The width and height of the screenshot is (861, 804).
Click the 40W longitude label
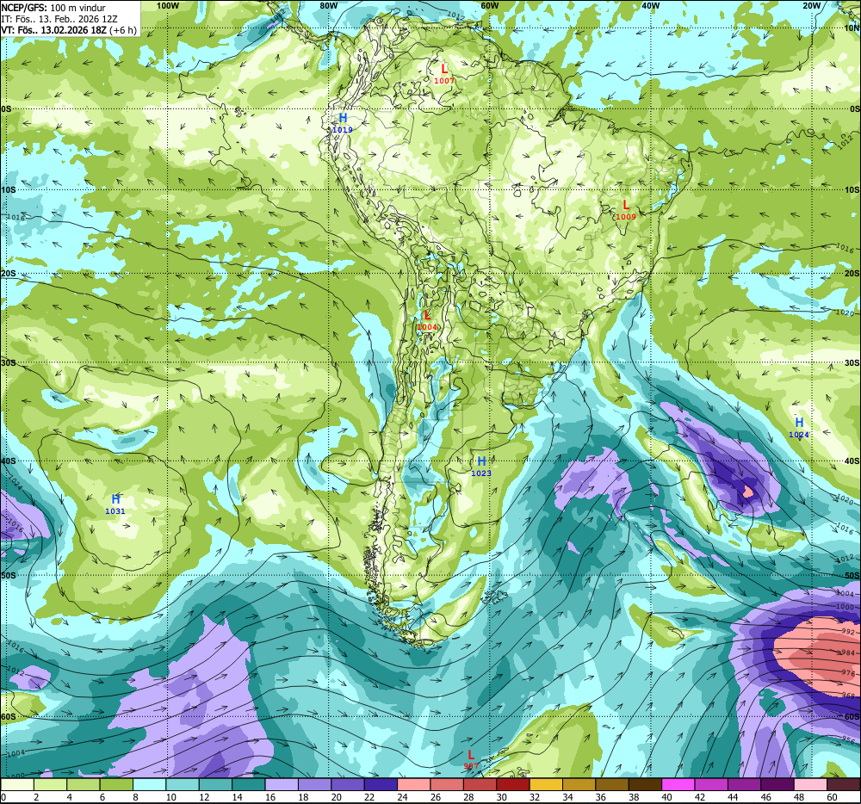tap(650, 5)
